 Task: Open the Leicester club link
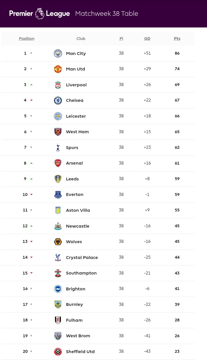point(76,116)
